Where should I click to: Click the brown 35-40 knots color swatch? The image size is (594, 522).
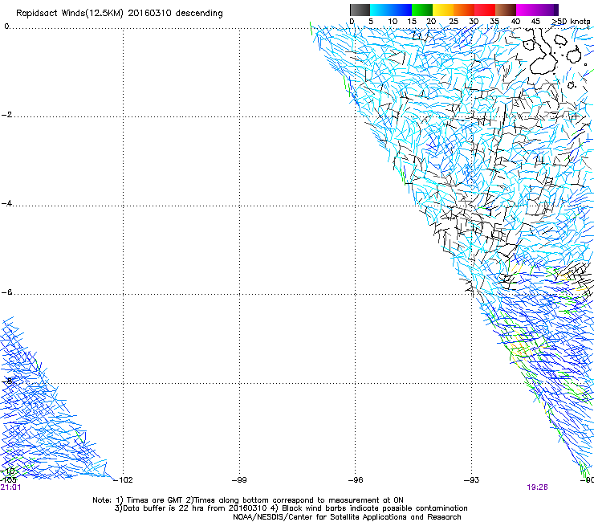pyautogui.click(x=506, y=10)
